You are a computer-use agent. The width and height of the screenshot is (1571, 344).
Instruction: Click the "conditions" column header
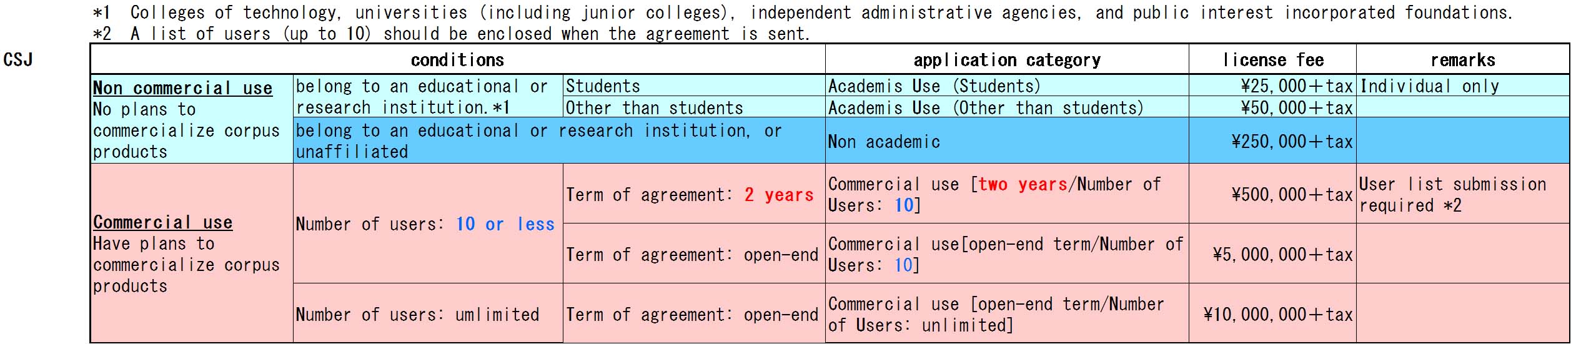457,60
